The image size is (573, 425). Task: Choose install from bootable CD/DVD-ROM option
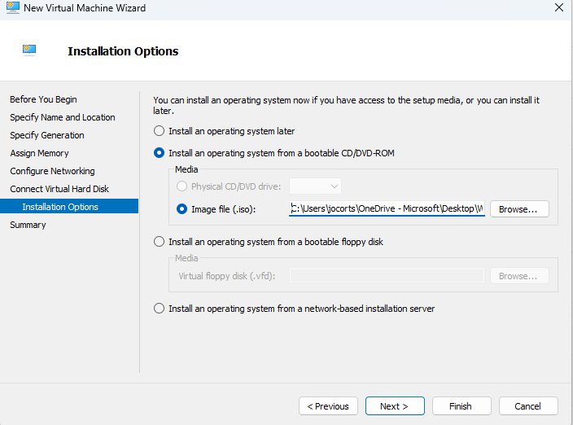coord(159,152)
